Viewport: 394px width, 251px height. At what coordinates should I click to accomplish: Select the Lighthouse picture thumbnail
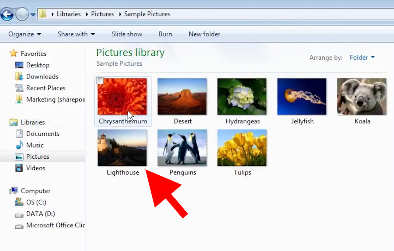[122, 148]
